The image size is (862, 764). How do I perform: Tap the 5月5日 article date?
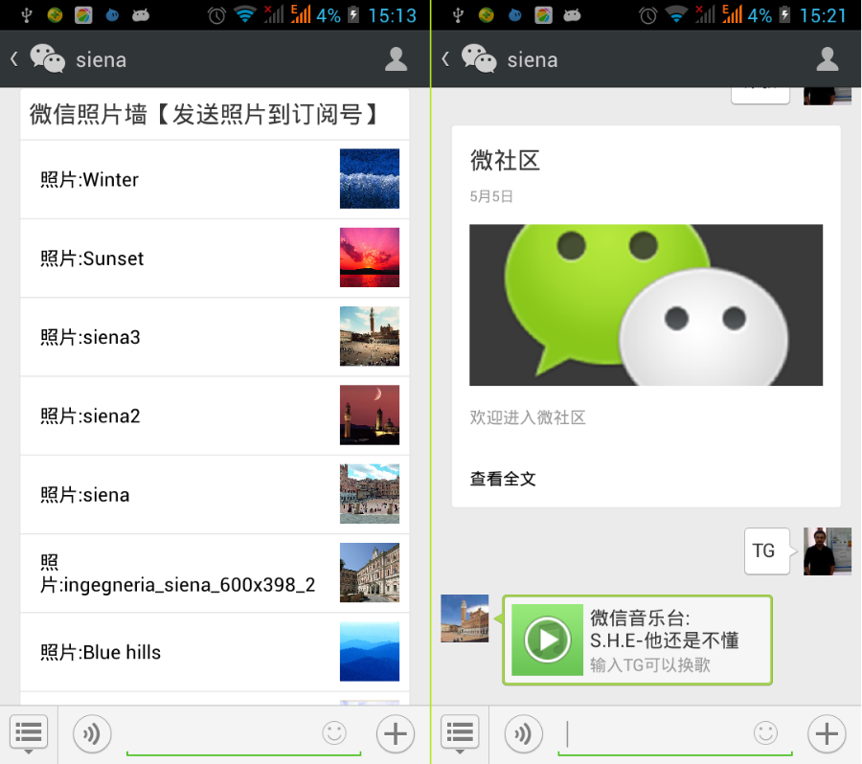pos(491,197)
